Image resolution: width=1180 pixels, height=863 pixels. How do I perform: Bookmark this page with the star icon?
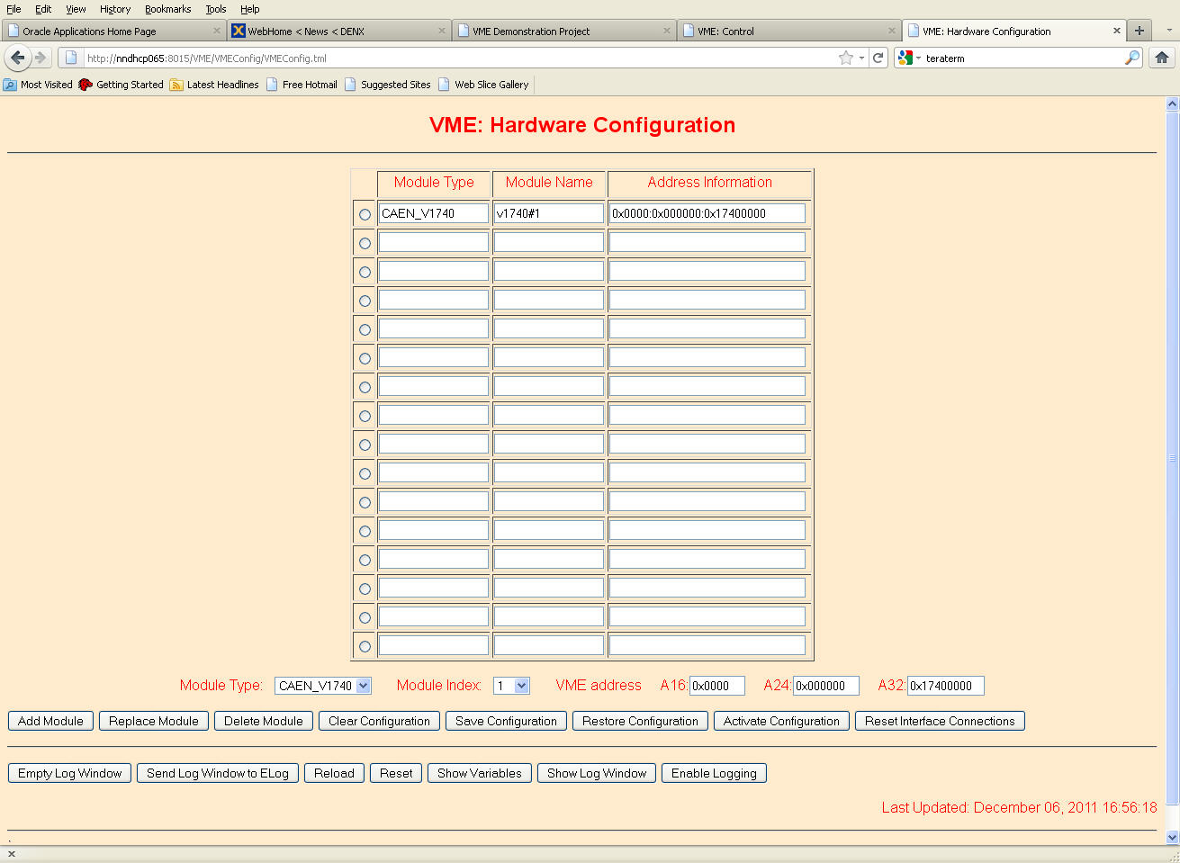[x=845, y=58]
